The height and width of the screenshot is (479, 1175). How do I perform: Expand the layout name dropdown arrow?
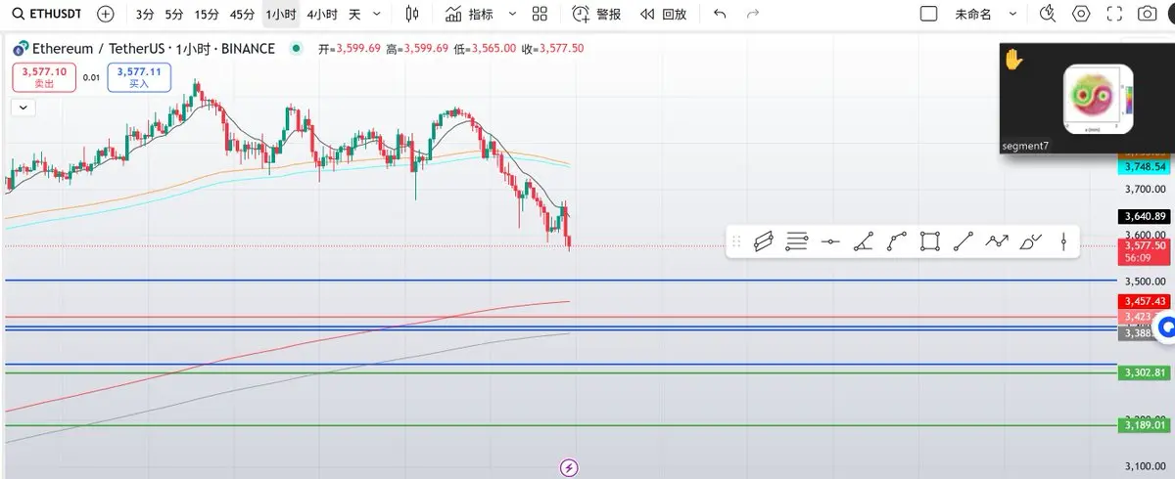coord(1012,15)
